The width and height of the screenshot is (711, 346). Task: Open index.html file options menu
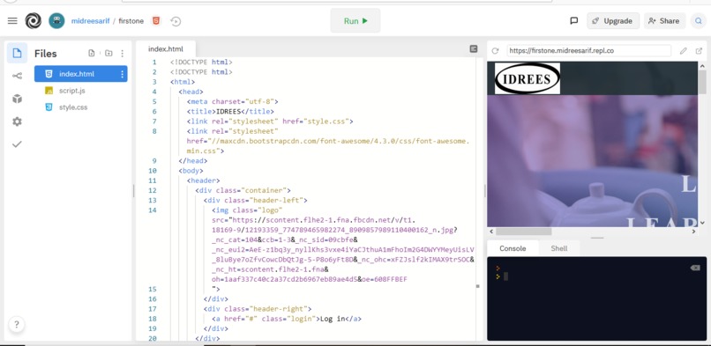122,74
